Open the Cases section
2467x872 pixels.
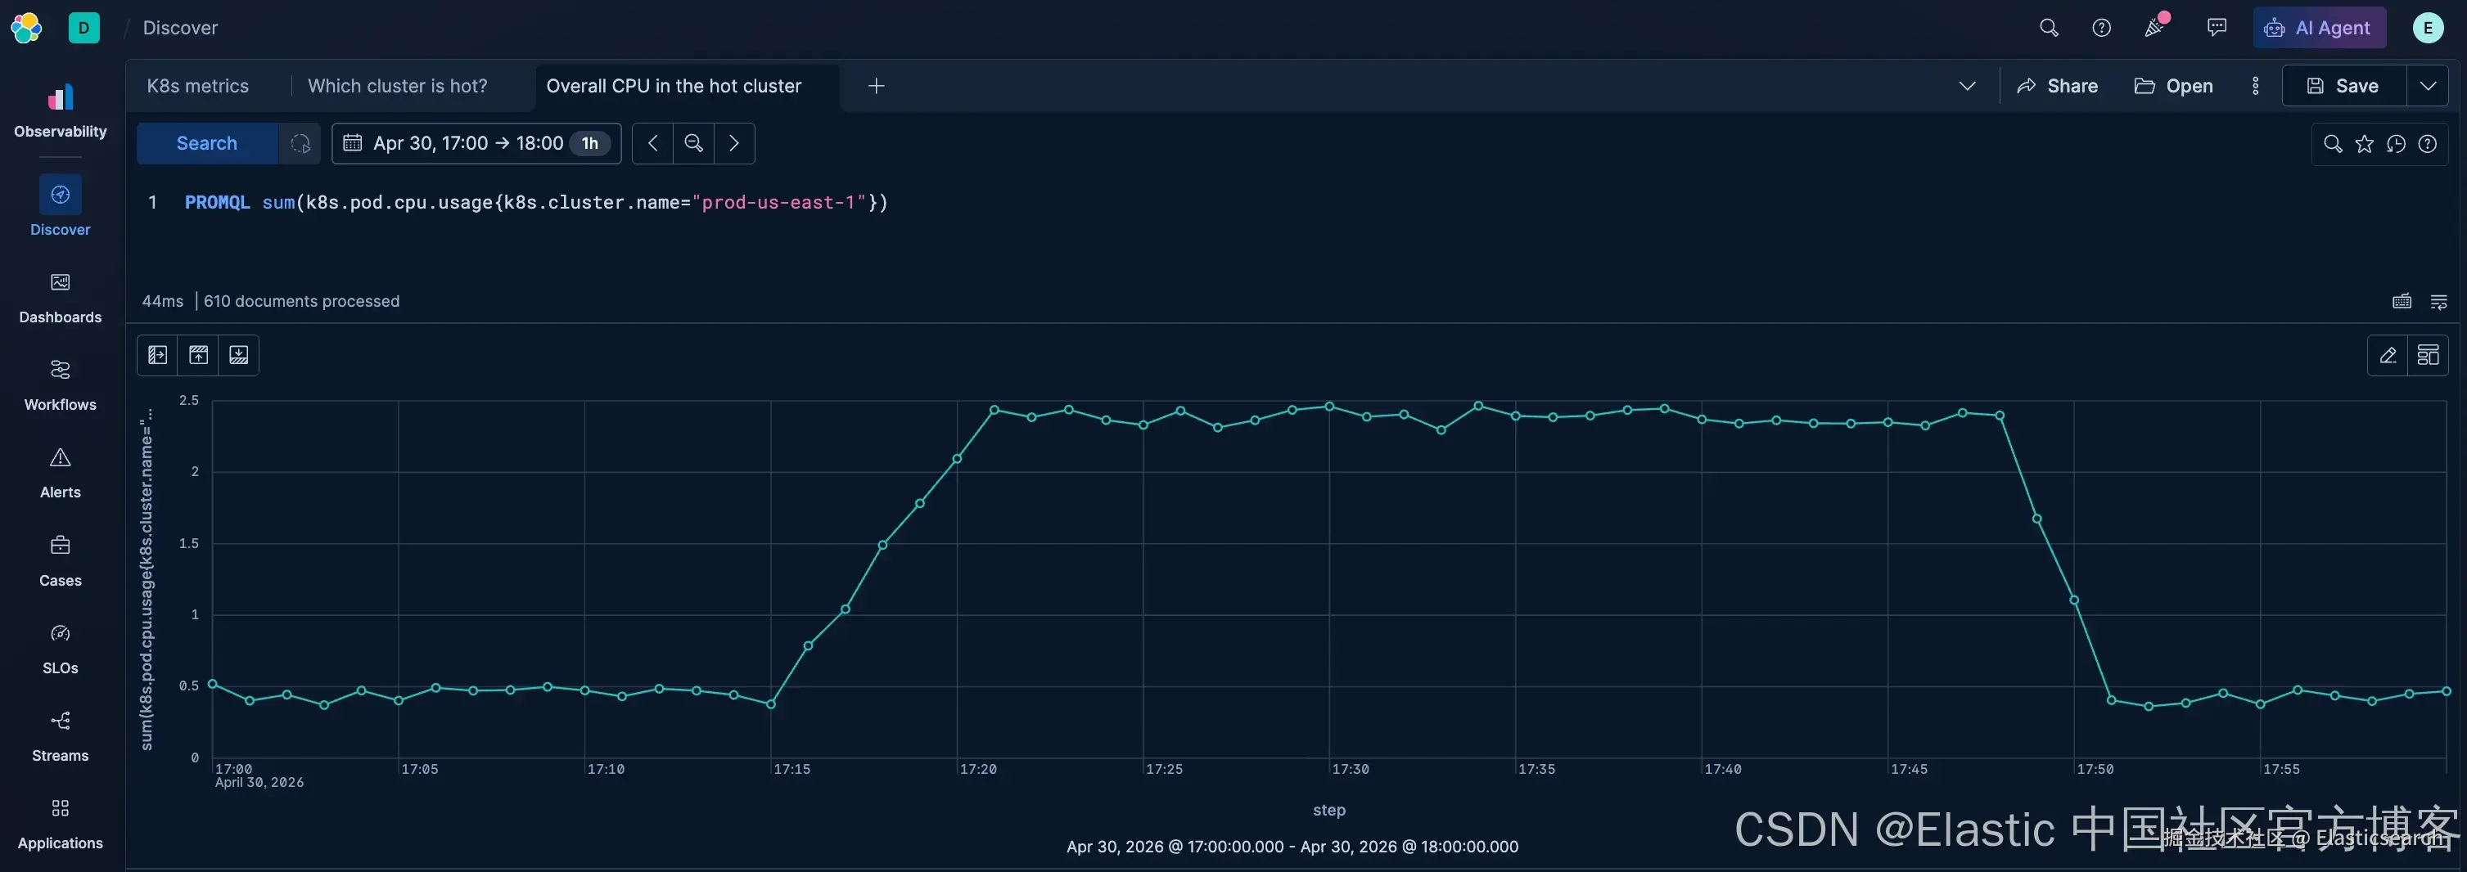pos(60,561)
